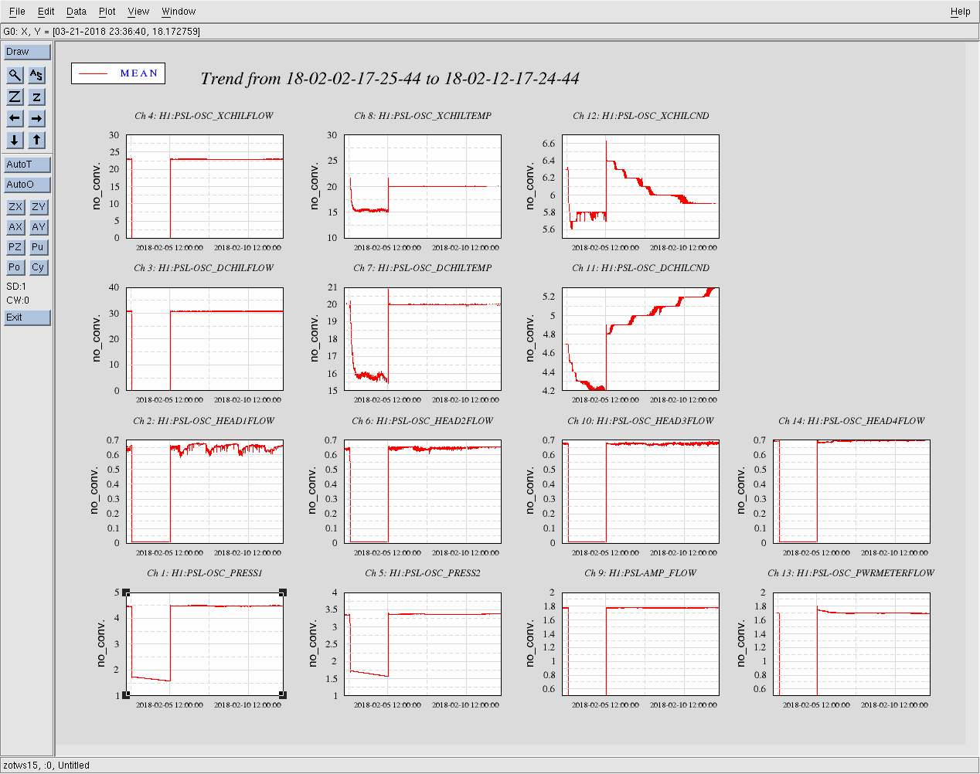
Task: Select the magnifier zoom tool
Action: 15,75
